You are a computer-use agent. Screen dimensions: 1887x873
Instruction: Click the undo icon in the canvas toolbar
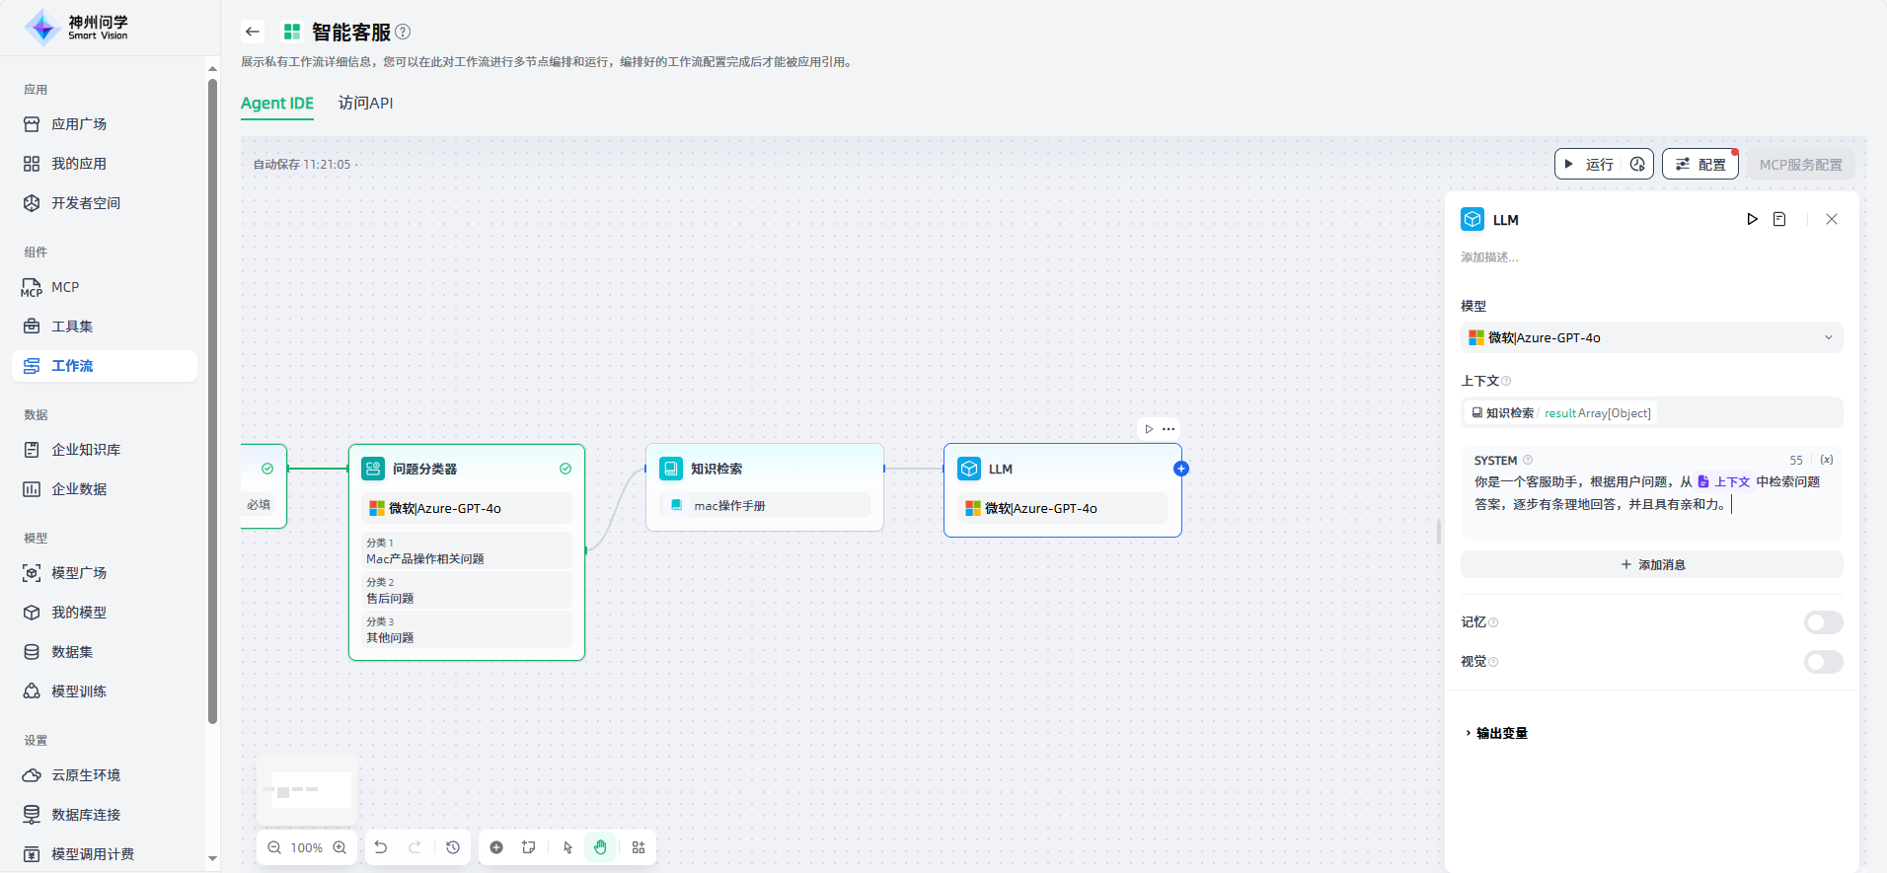(381, 847)
